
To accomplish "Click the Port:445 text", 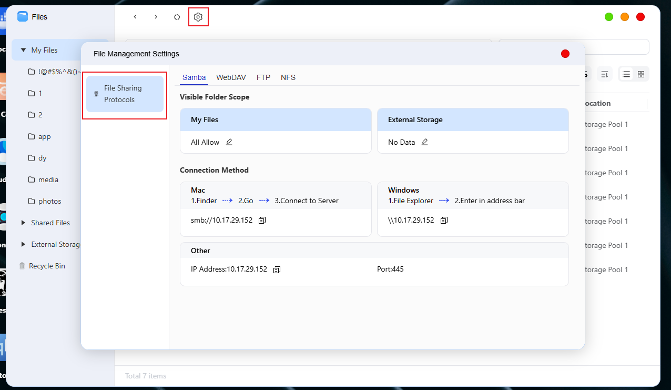I will [390, 269].
